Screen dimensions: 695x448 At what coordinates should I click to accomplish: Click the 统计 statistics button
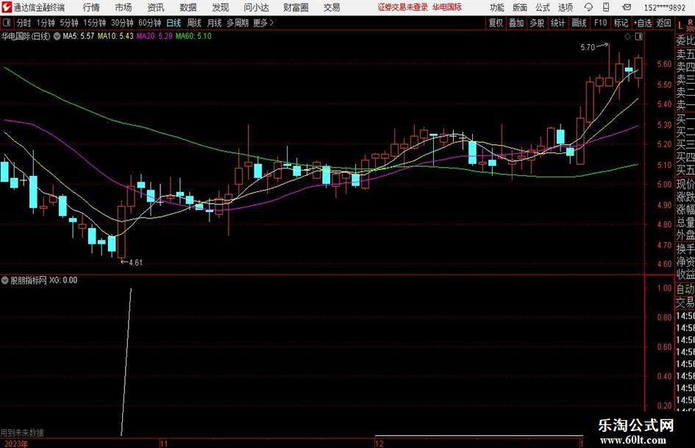pos(557,23)
